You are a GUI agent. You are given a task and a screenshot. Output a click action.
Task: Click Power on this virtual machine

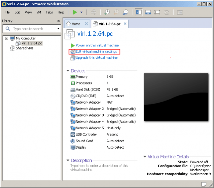[x=97, y=45]
